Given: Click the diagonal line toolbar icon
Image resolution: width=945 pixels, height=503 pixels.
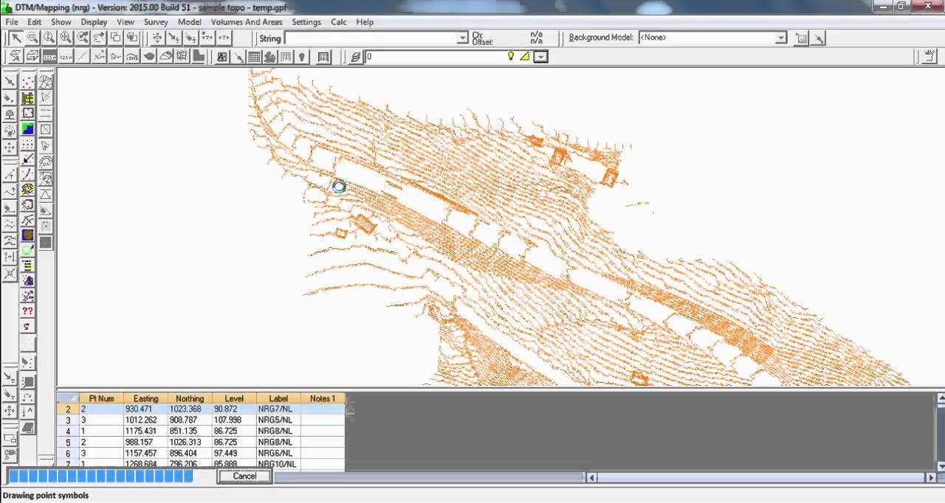Looking at the screenshot, I should pos(83,57).
